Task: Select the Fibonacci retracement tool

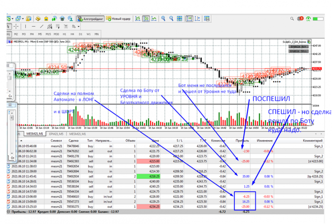Action: pos(58,27)
